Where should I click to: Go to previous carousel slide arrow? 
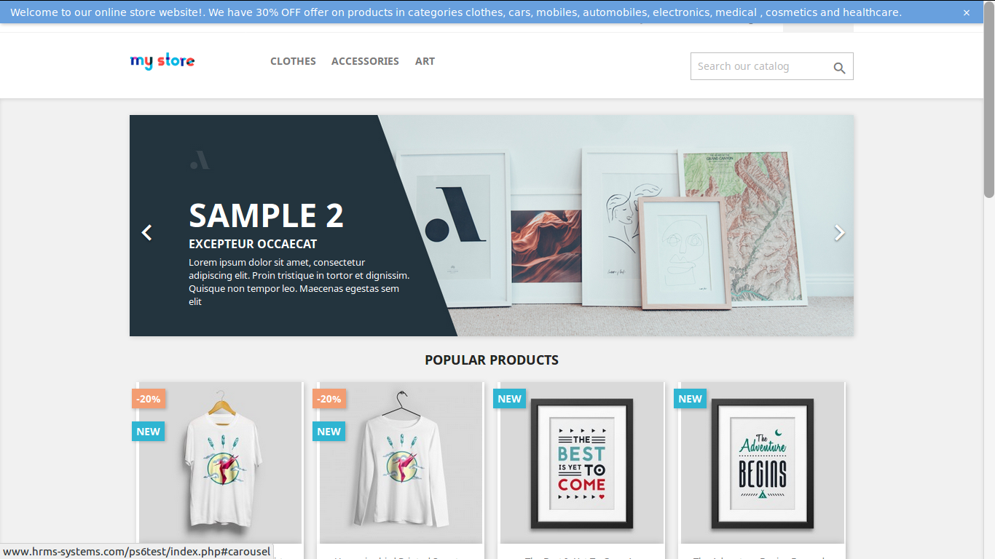[146, 232]
